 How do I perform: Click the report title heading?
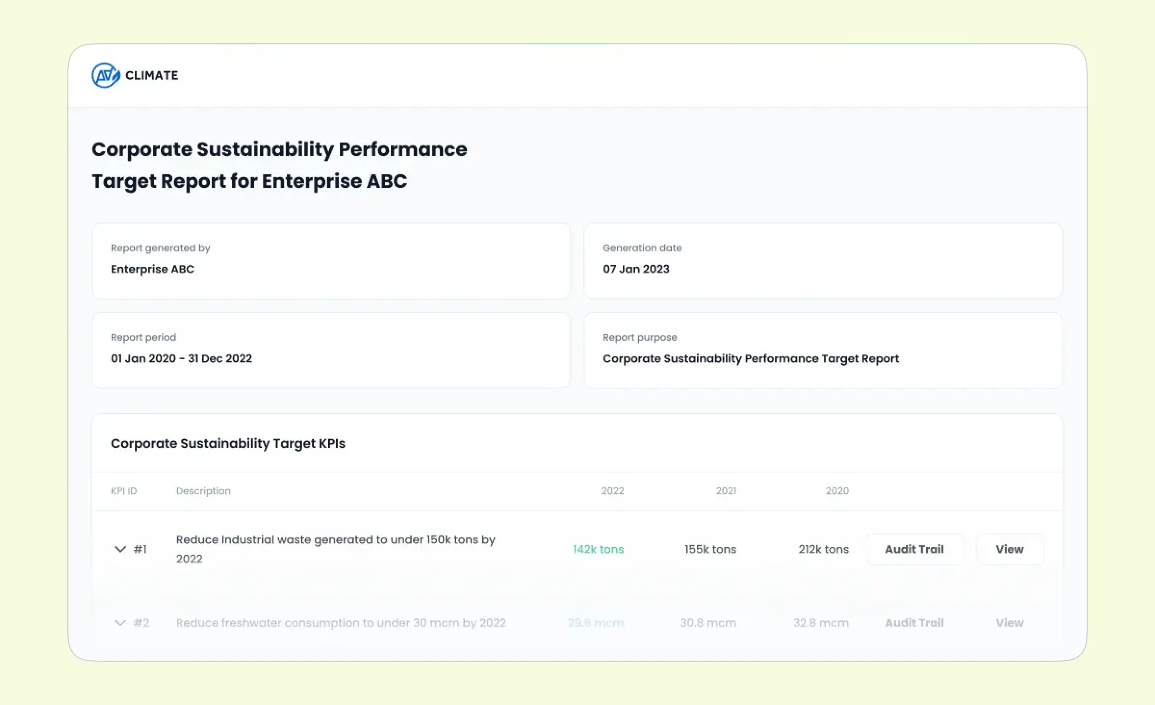point(279,165)
